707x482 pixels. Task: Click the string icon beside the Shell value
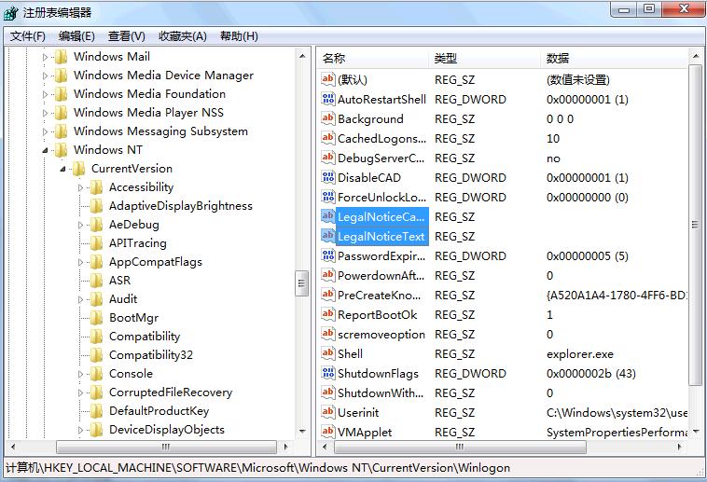tap(327, 354)
